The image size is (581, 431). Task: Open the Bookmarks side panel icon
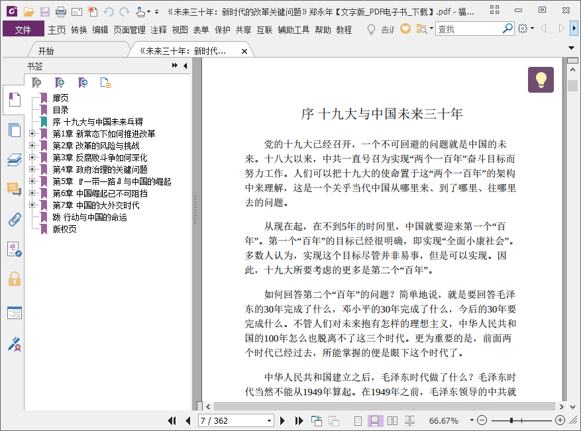pos(15,100)
